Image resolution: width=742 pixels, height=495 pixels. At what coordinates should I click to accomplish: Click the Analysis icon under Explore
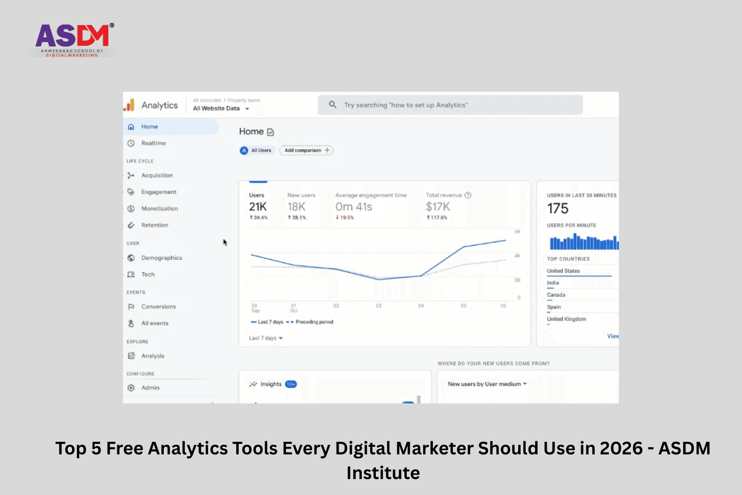(x=131, y=356)
